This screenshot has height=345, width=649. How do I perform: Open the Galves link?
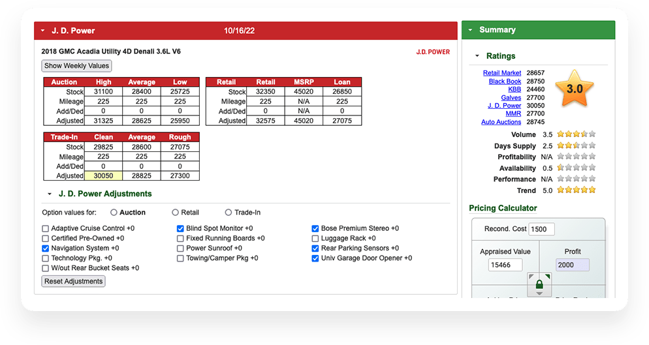(x=511, y=98)
